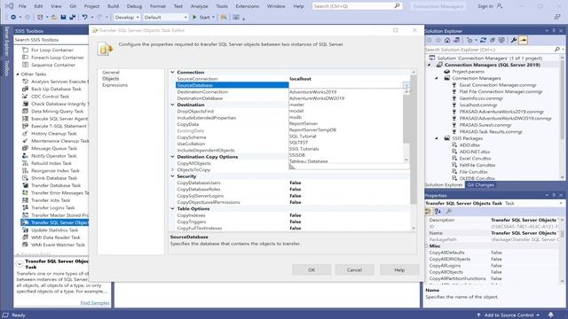568x319 pixels.
Task: Select Back Up Database Task in toolbox
Action: pyautogui.click(x=56, y=89)
